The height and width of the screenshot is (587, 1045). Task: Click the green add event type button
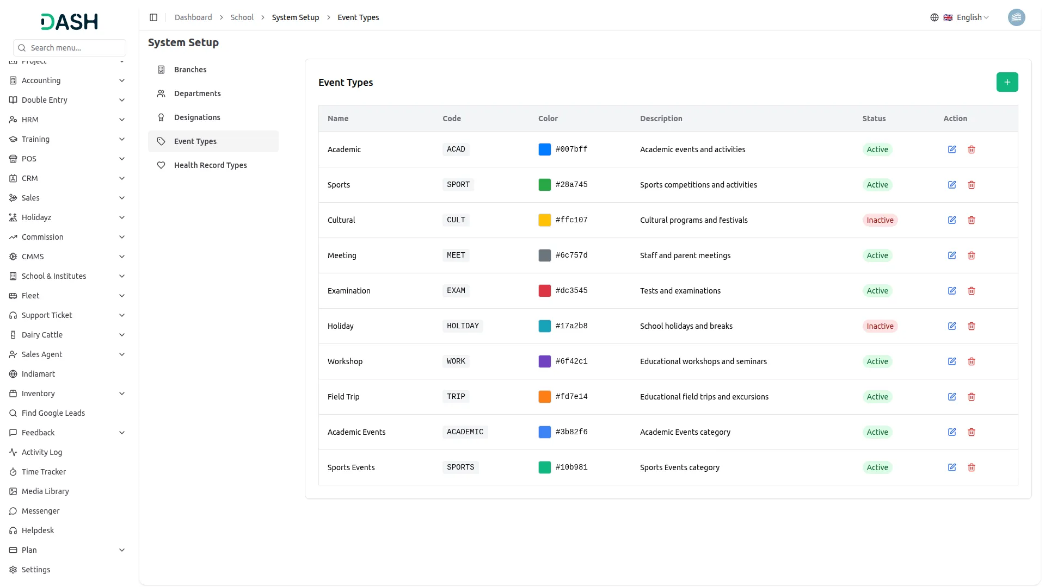coord(1007,82)
